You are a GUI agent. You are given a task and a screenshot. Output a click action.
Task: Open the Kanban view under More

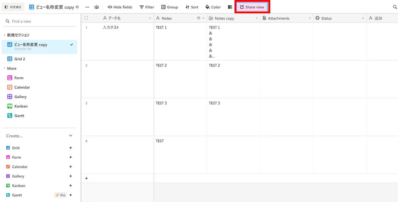39,106
